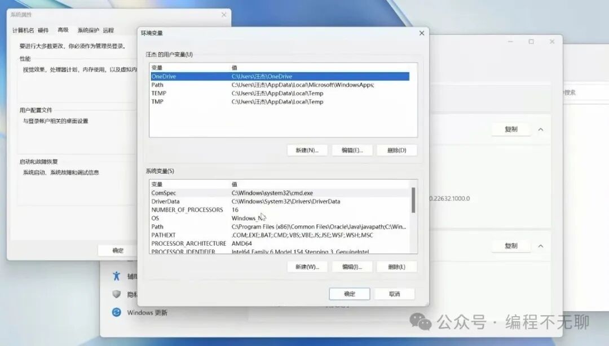Open accessibility icon in Settings sidebar
The width and height of the screenshot is (609, 346).
pos(117,276)
